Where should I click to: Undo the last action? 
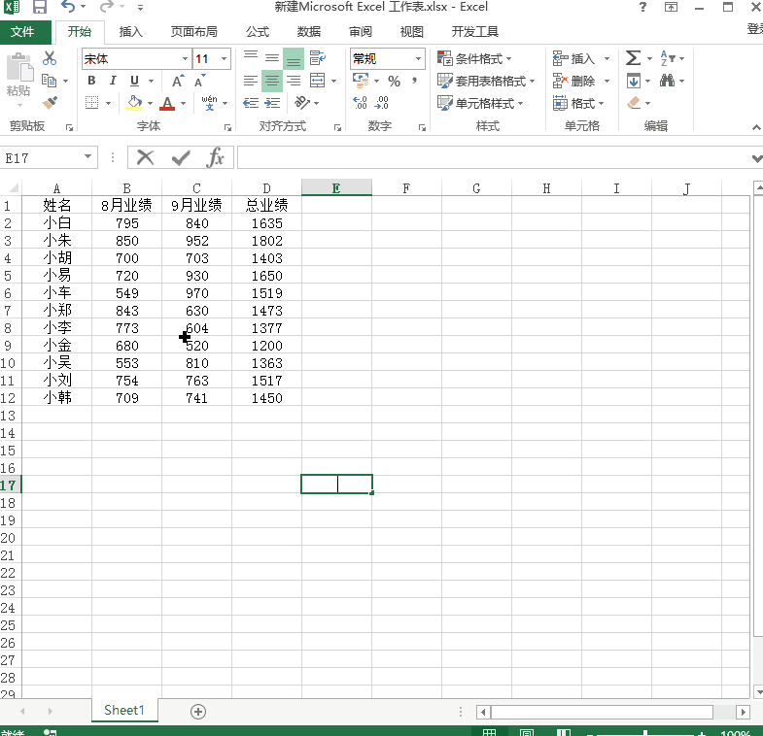68,7
